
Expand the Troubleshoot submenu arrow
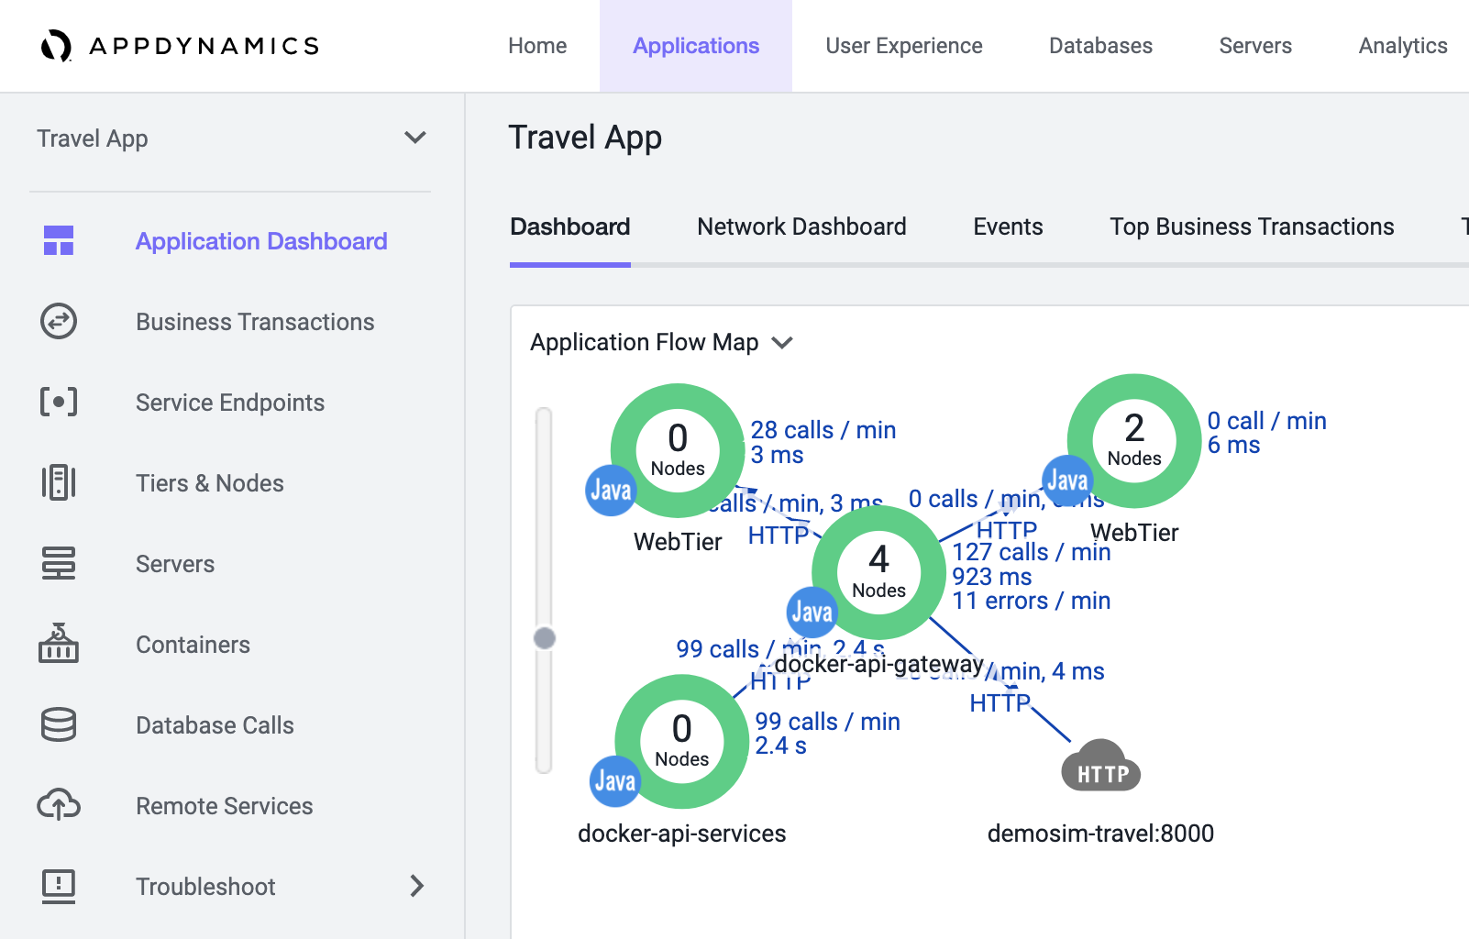(x=417, y=886)
